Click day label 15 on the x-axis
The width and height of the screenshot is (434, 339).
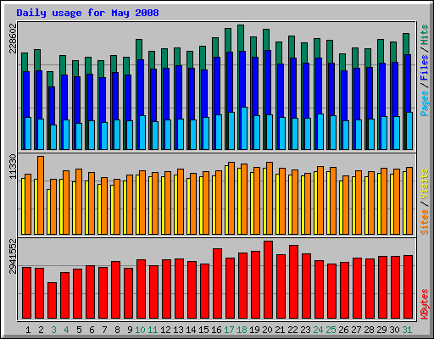[x=203, y=330]
